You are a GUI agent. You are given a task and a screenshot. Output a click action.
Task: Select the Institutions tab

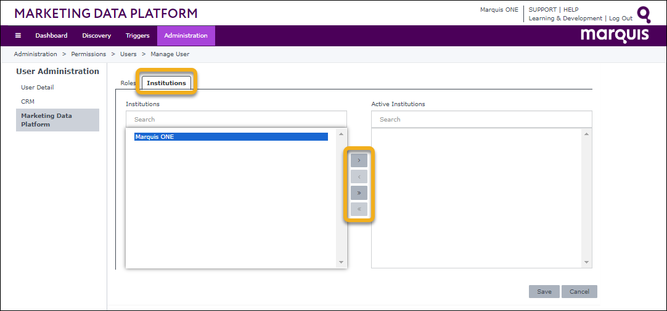pos(166,83)
